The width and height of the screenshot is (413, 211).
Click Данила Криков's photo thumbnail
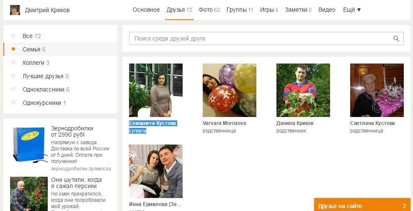pyautogui.click(x=303, y=90)
